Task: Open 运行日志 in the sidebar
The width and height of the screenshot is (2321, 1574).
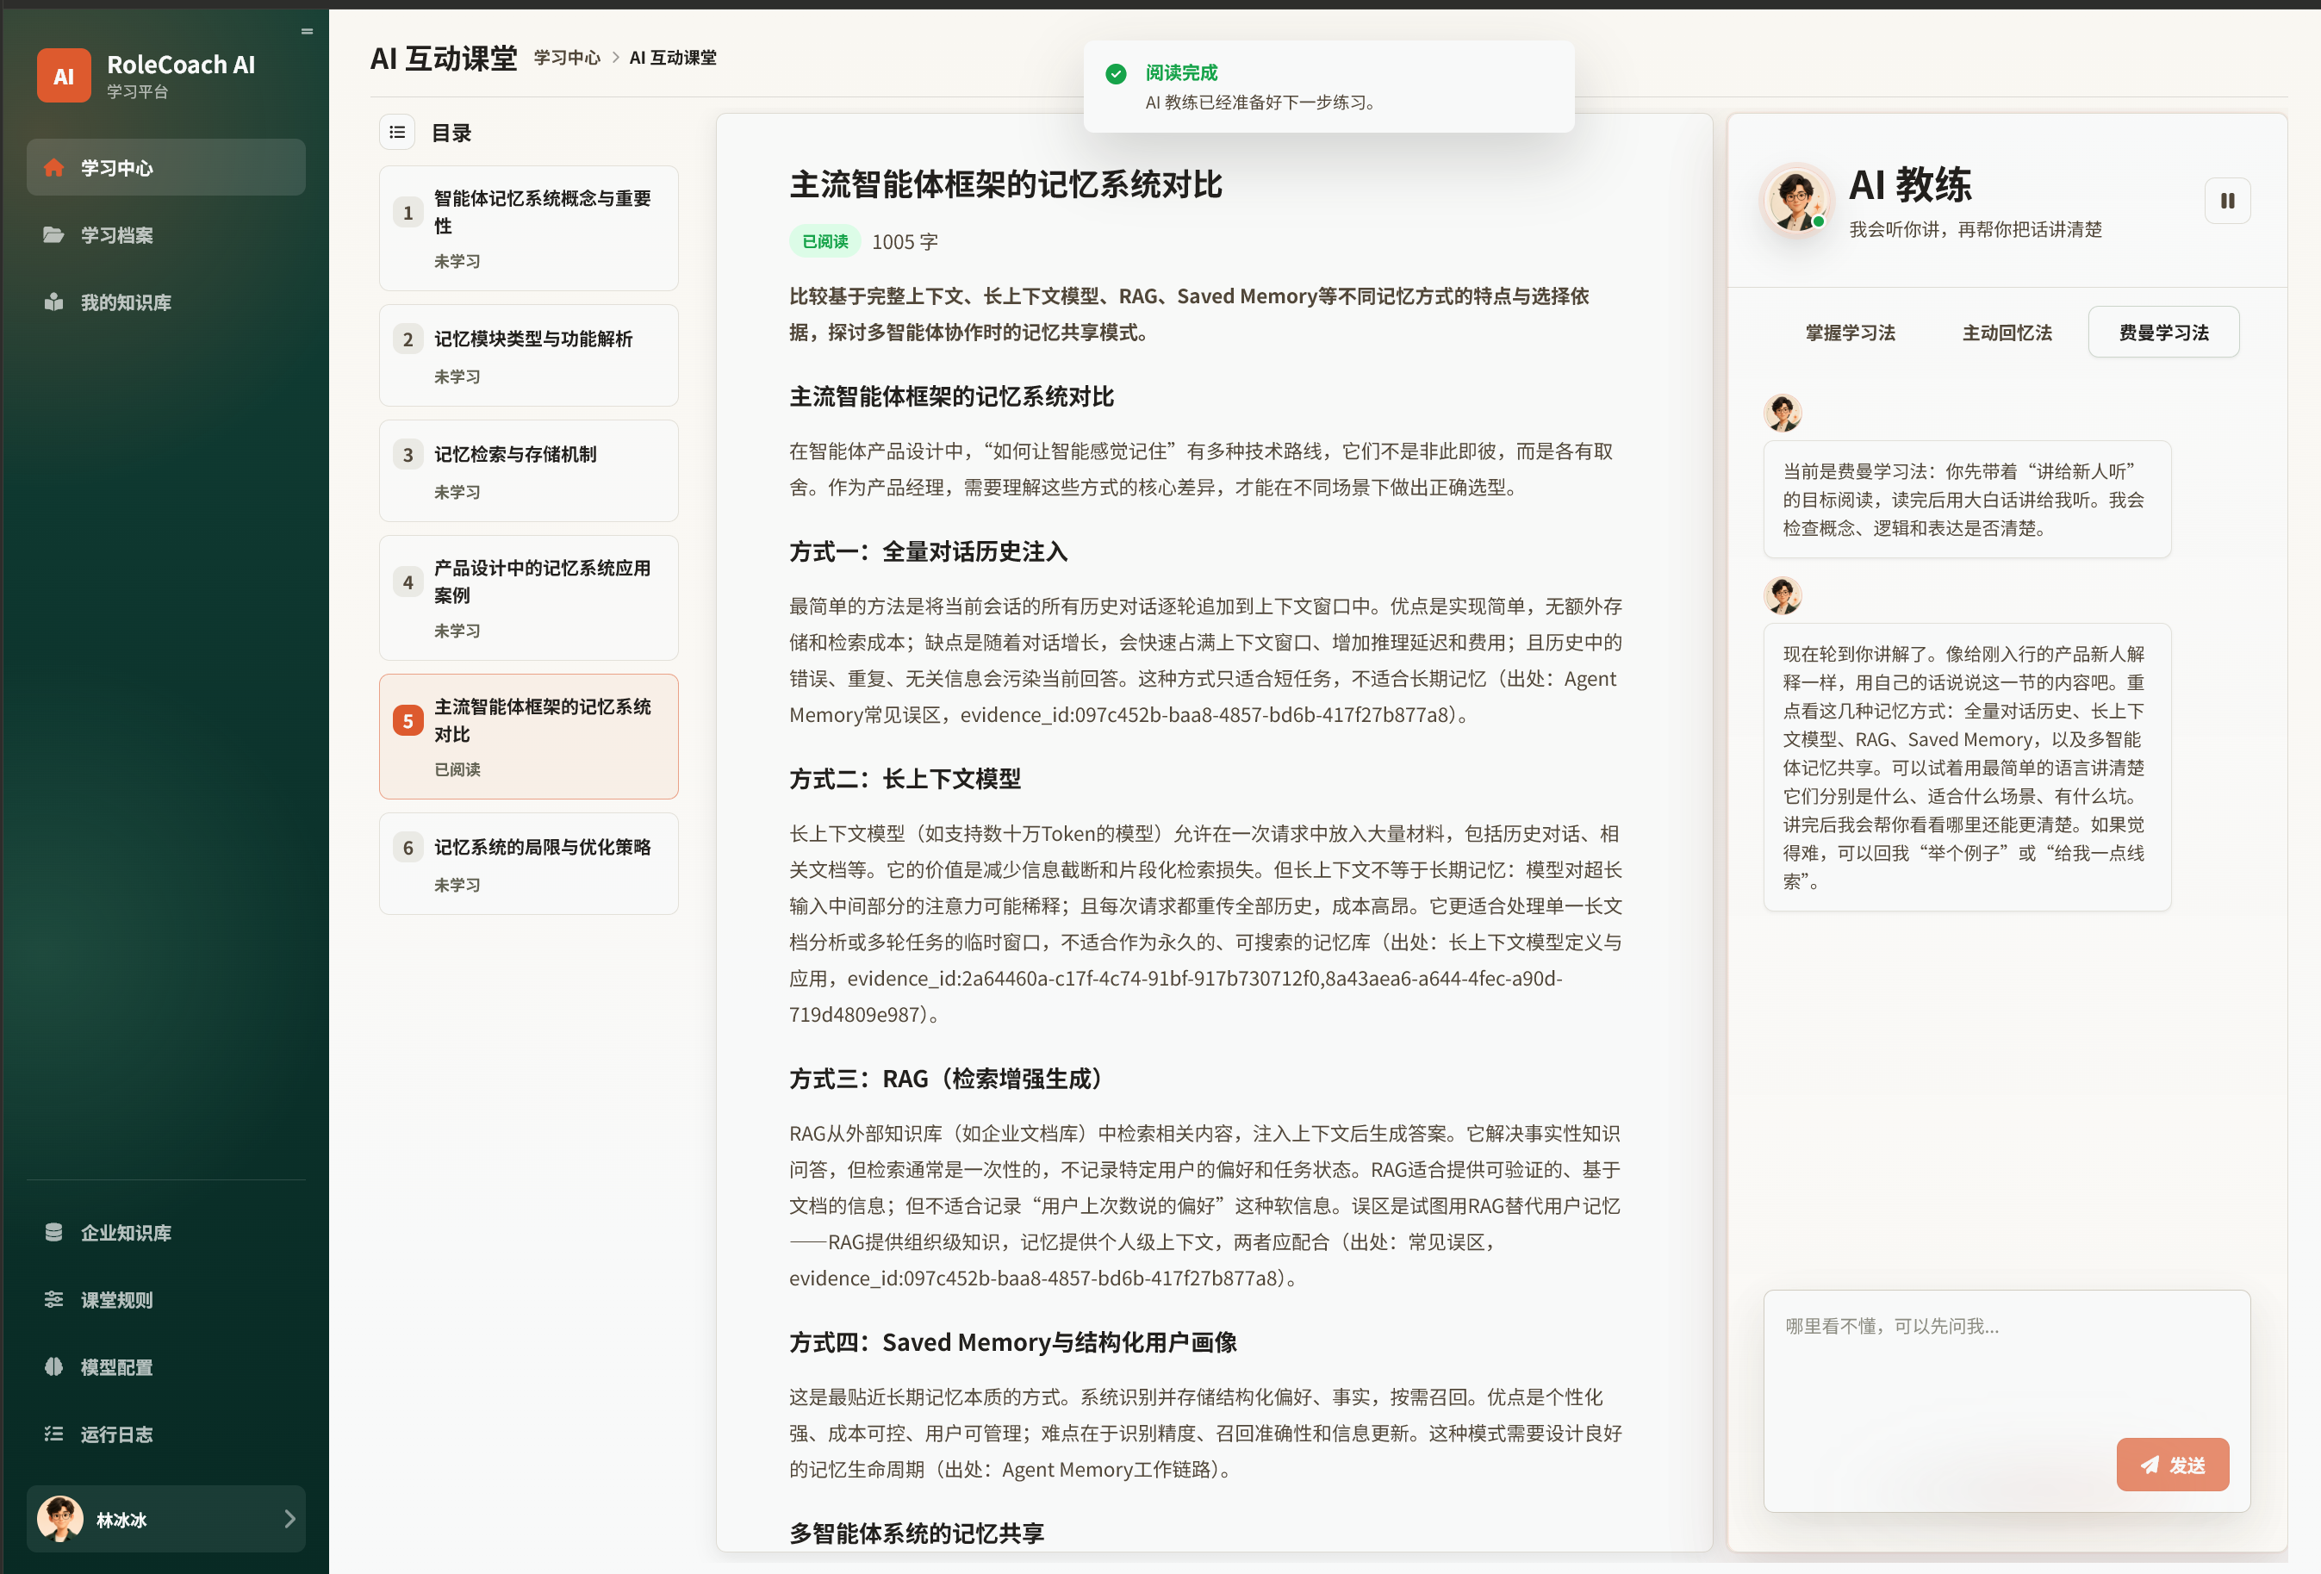Action: 165,1434
